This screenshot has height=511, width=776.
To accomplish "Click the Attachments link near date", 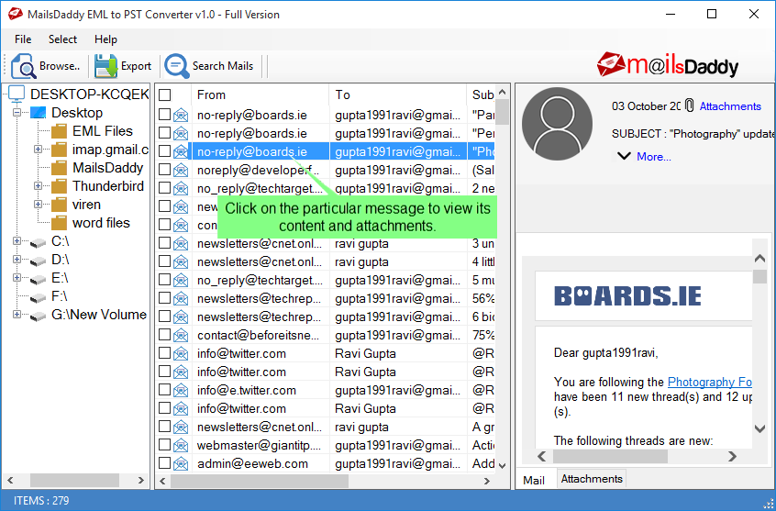I will (x=730, y=106).
